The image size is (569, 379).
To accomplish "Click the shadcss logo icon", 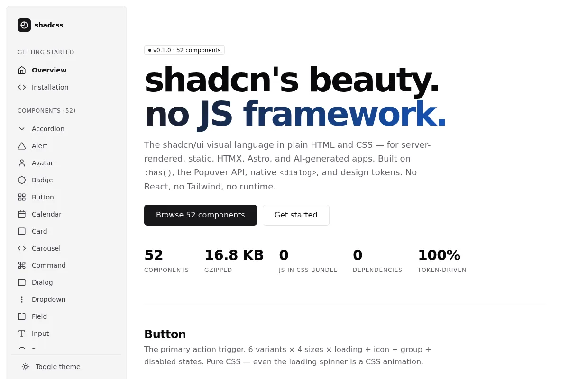I will [x=24, y=25].
